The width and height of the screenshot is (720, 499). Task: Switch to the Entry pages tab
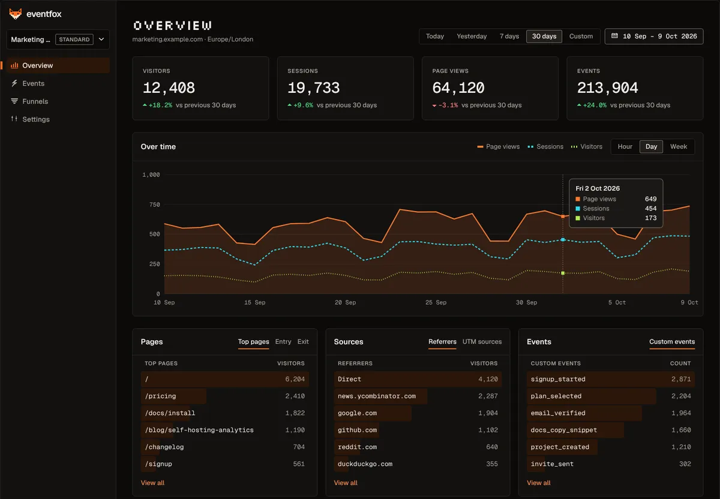283,342
